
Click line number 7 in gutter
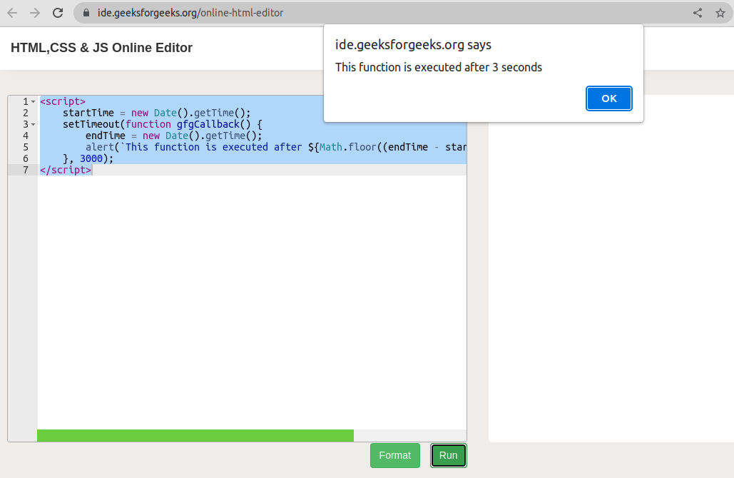point(26,170)
